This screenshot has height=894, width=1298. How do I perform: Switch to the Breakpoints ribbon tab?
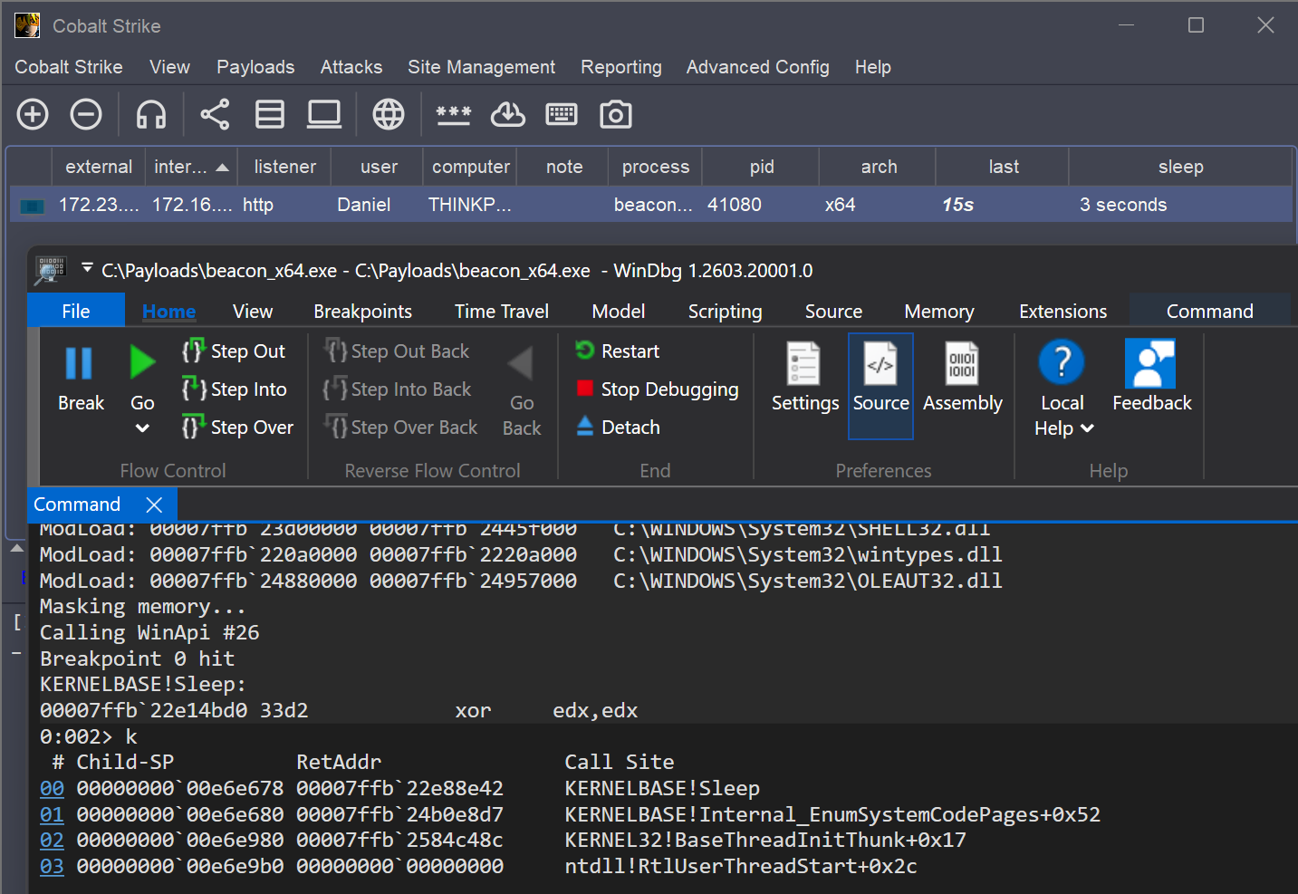pyautogui.click(x=362, y=312)
